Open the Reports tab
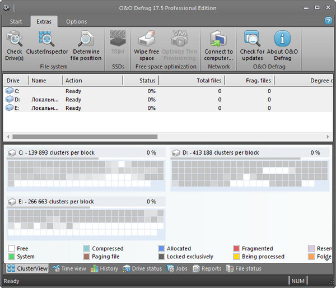The image size is (336, 288). point(207,268)
